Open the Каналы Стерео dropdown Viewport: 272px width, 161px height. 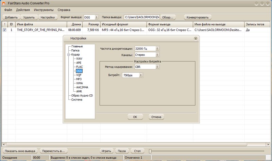tap(157, 55)
